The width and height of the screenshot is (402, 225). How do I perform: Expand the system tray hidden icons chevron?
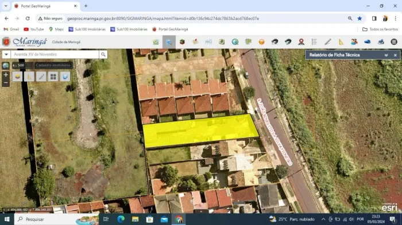pyautogui.click(x=323, y=219)
